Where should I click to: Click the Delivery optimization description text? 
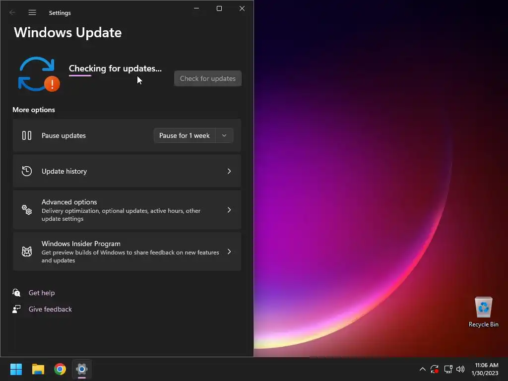click(x=121, y=215)
